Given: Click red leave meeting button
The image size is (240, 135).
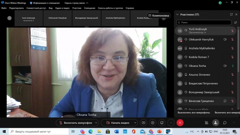Looking at the screenshot, I should pyautogui.click(x=180, y=123).
